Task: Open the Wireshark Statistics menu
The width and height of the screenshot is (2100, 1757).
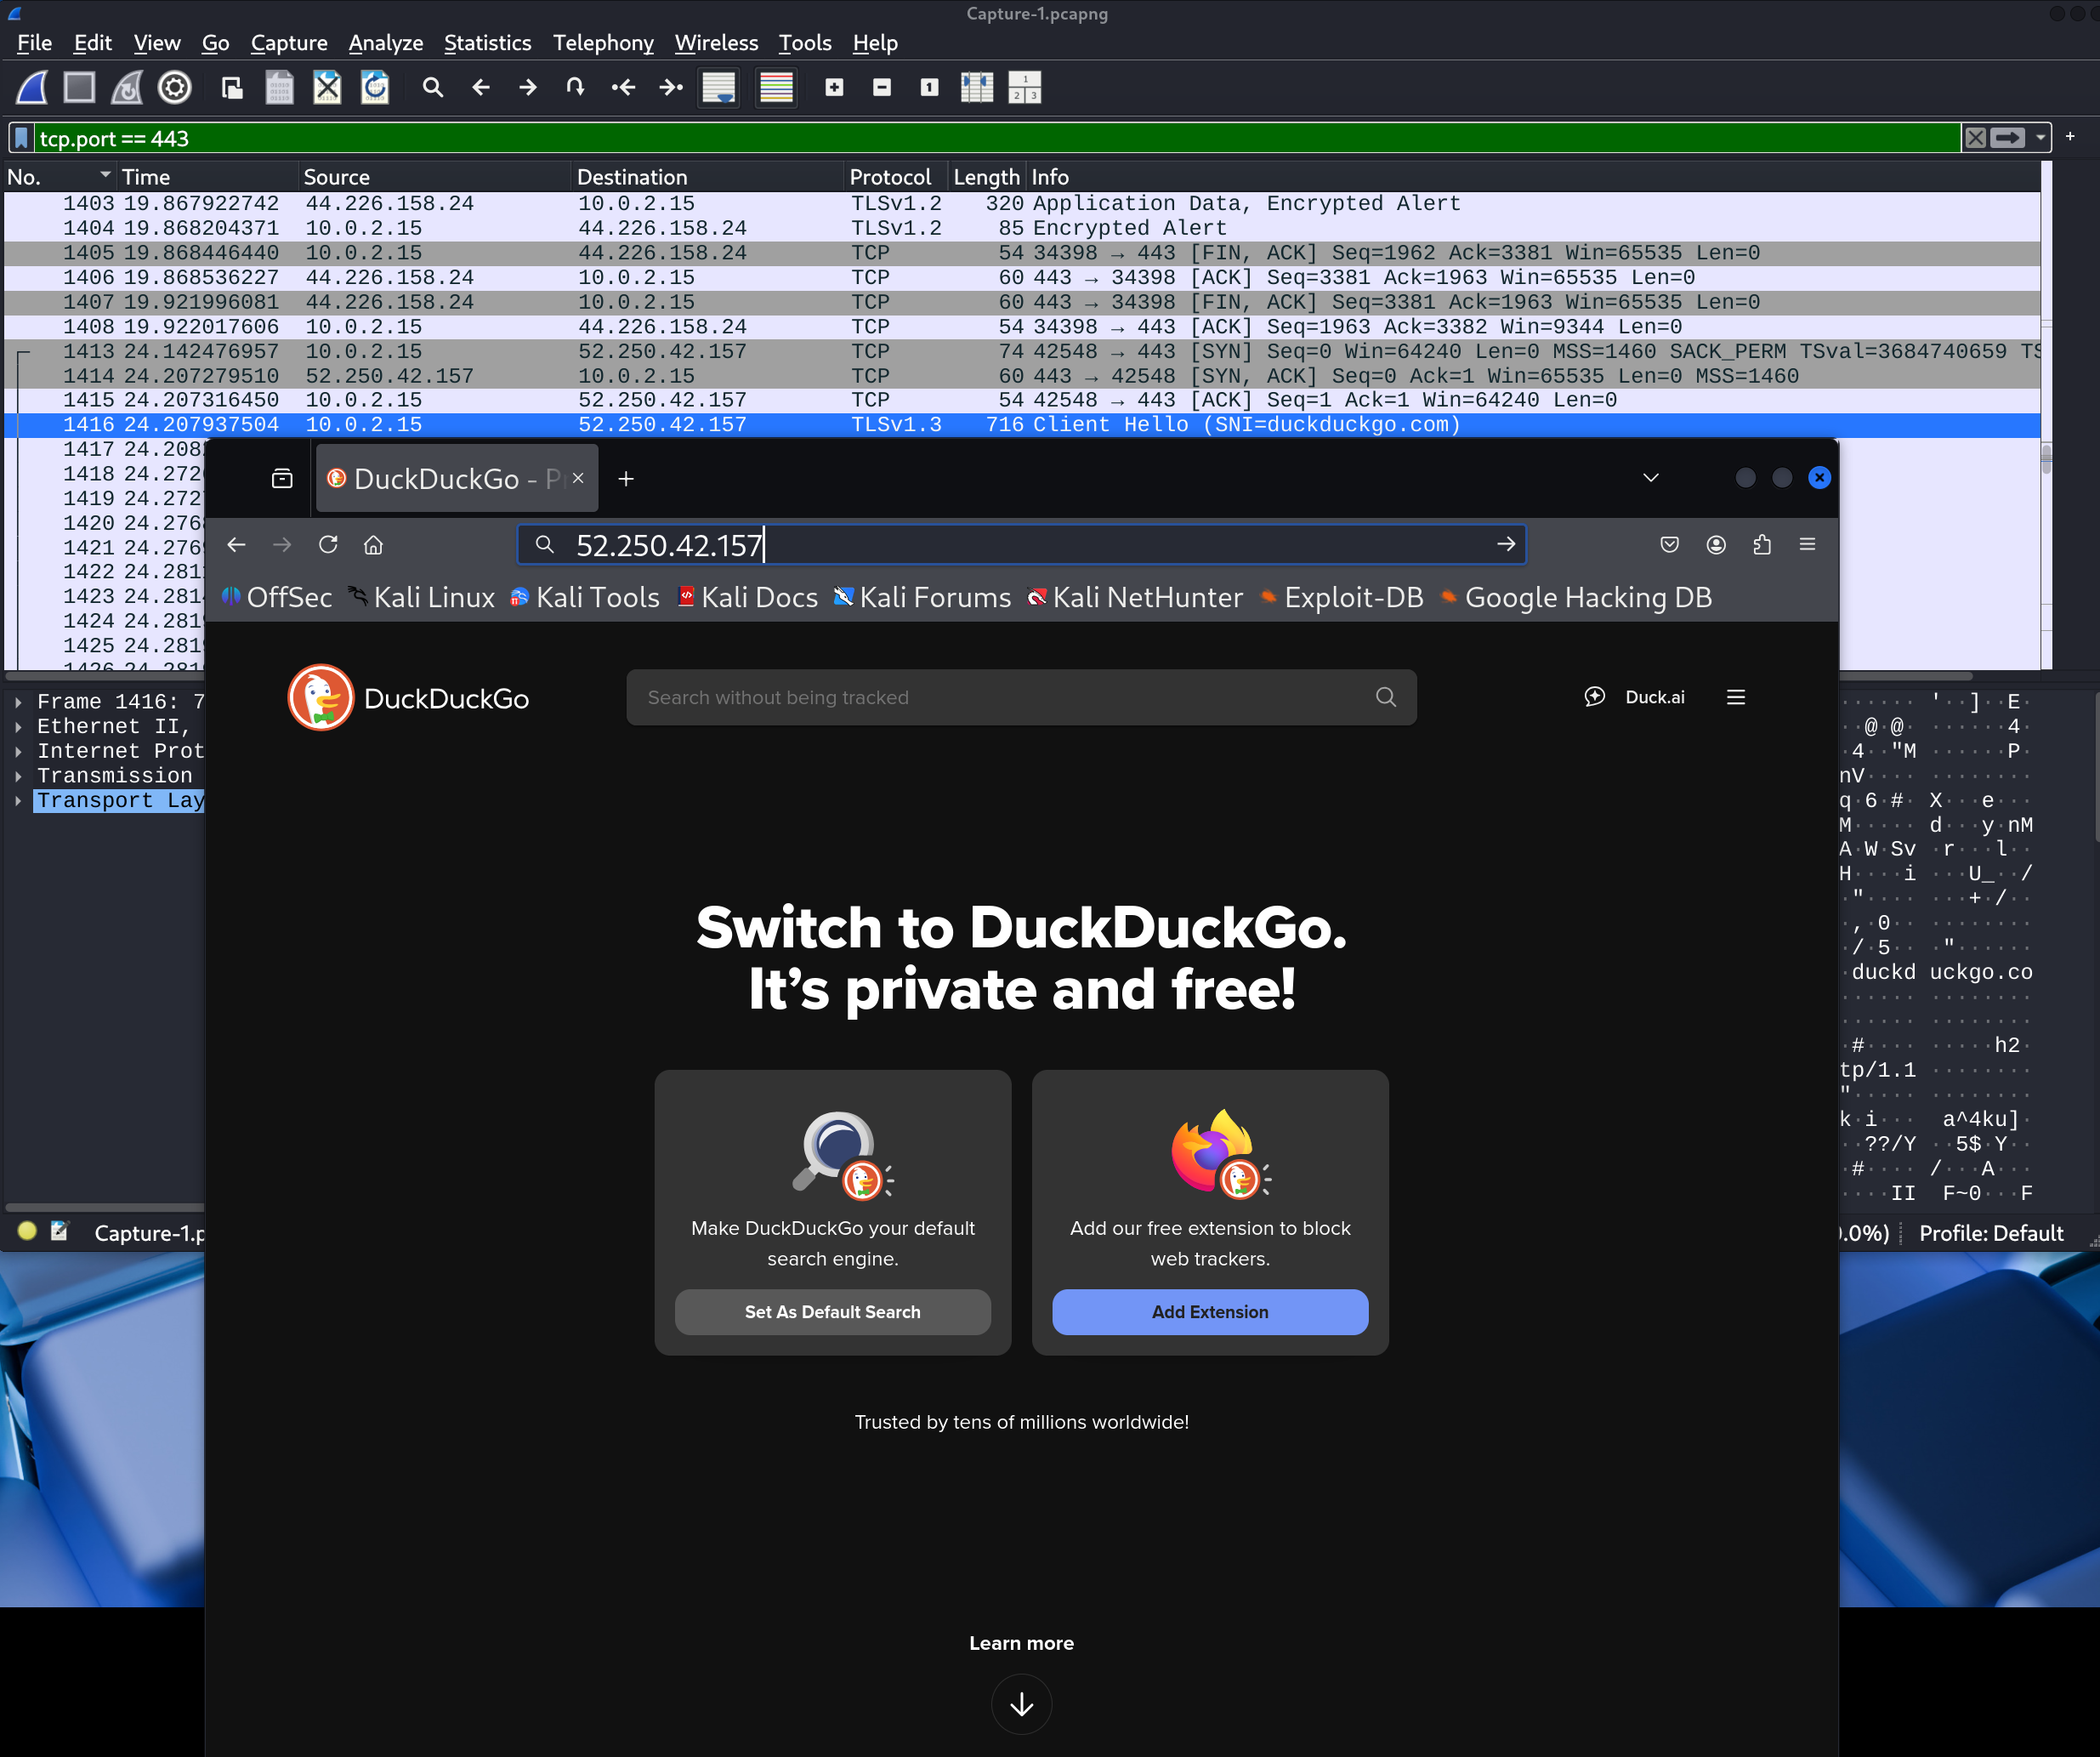Action: [x=487, y=43]
